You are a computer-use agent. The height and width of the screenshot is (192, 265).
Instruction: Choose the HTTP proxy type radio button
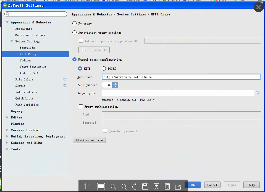(80, 69)
